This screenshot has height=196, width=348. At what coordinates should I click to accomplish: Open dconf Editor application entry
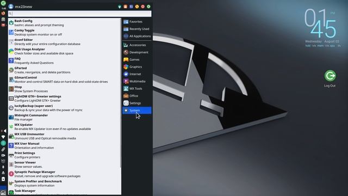point(64,42)
